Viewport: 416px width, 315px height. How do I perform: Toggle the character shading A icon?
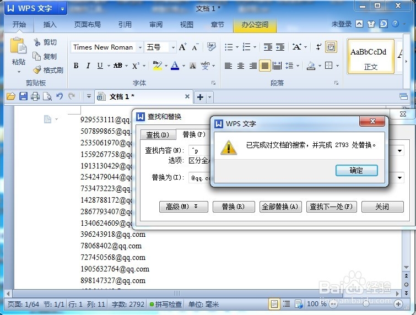coord(193,66)
